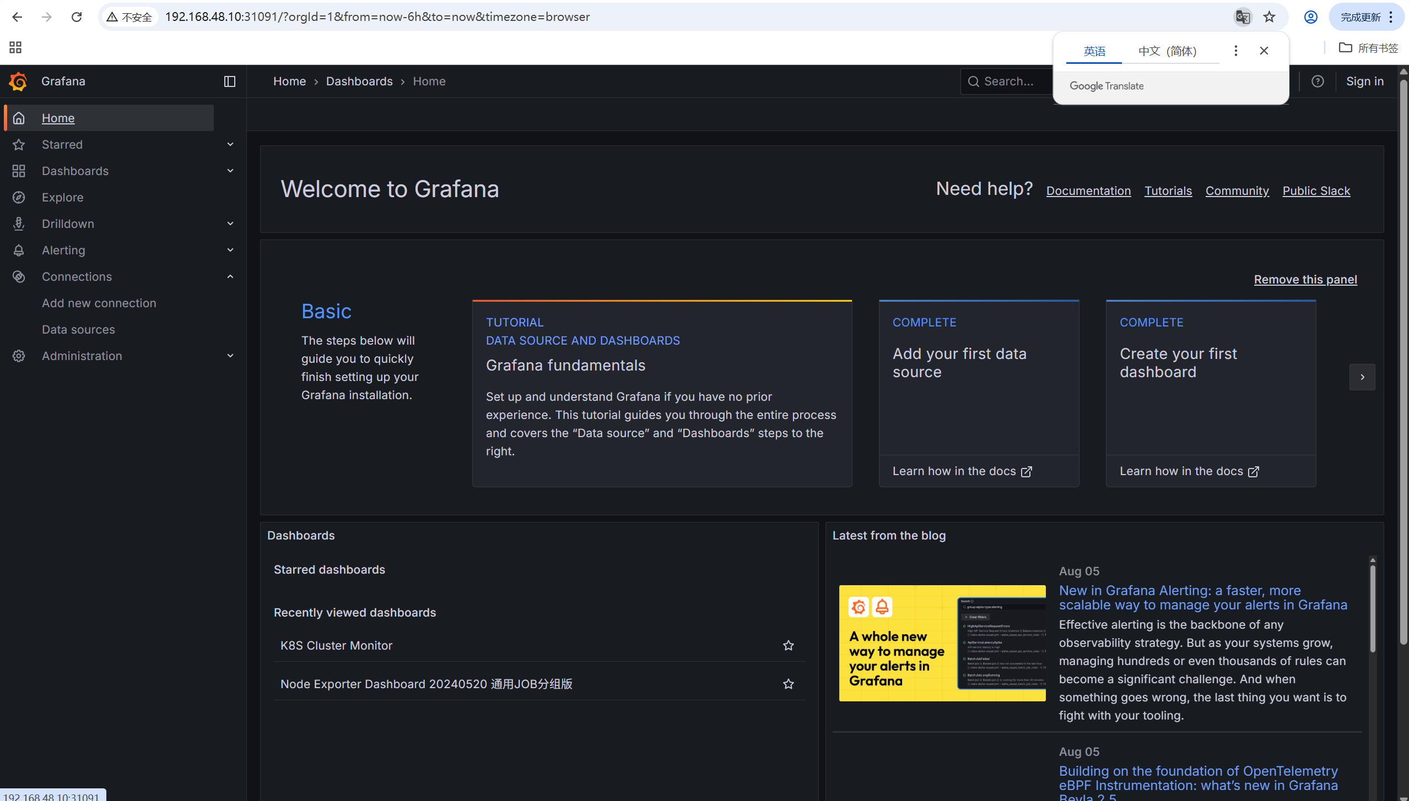Select Chinese Simplified tab in translate popup
Viewport: 1409px width, 801px height.
[1168, 51]
